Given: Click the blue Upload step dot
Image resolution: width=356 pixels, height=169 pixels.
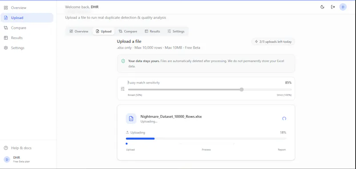Looking at the screenshot, I should [x=126, y=144].
